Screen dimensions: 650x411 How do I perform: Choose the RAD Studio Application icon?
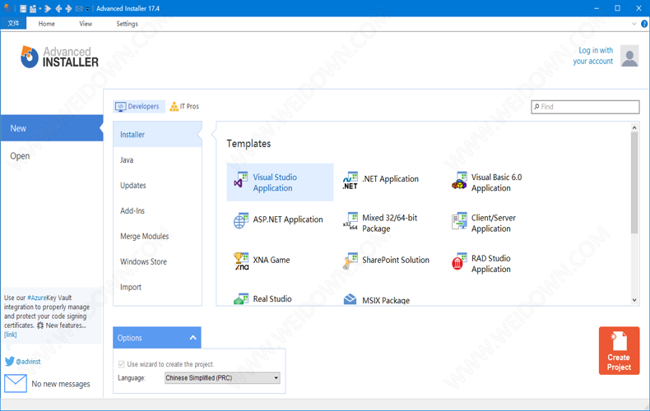(459, 263)
